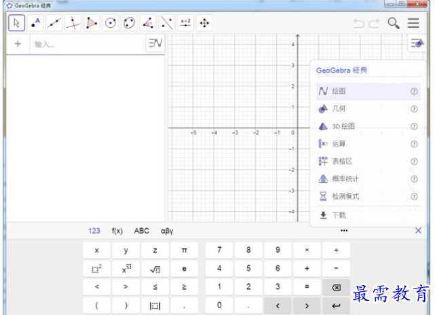Tap the square power key
This screenshot has height=315, width=435.
tap(96, 268)
